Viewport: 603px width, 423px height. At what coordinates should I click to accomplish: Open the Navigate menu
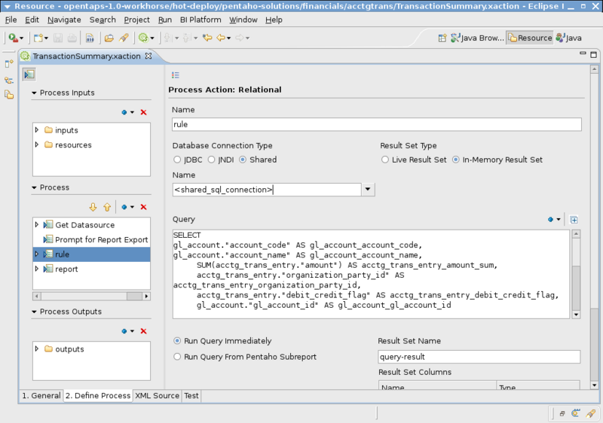64,20
